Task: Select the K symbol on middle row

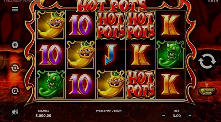Action: click(x=140, y=55)
